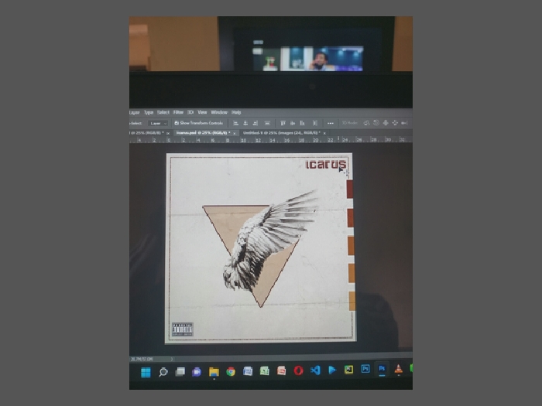Open the Help menu
542x406 pixels.
(x=236, y=113)
